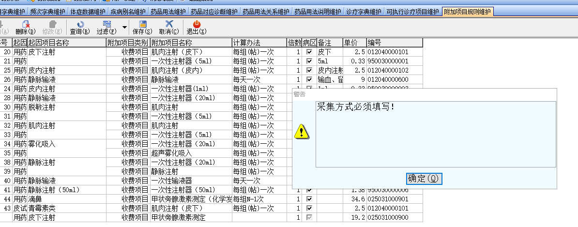The height and width of the screenshot is (227, 578).
Task: Select the 皮试 cell in row 43
Action: pos(20,209)
